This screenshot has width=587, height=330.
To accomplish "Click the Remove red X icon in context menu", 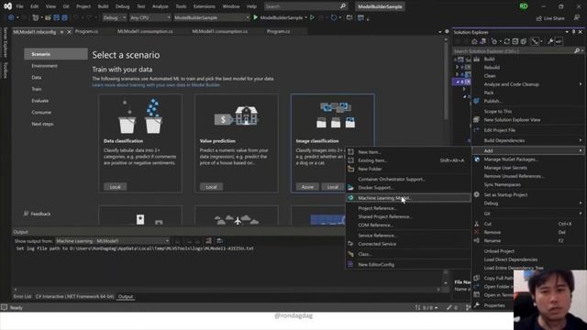I will 476,232.
